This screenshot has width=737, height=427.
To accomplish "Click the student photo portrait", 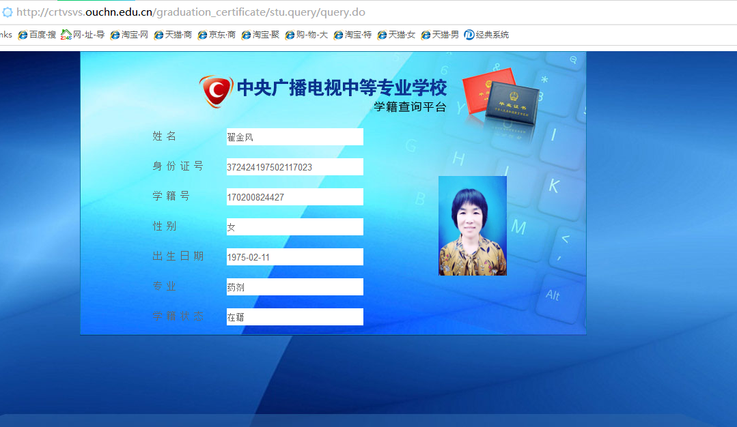I will 472,225.
